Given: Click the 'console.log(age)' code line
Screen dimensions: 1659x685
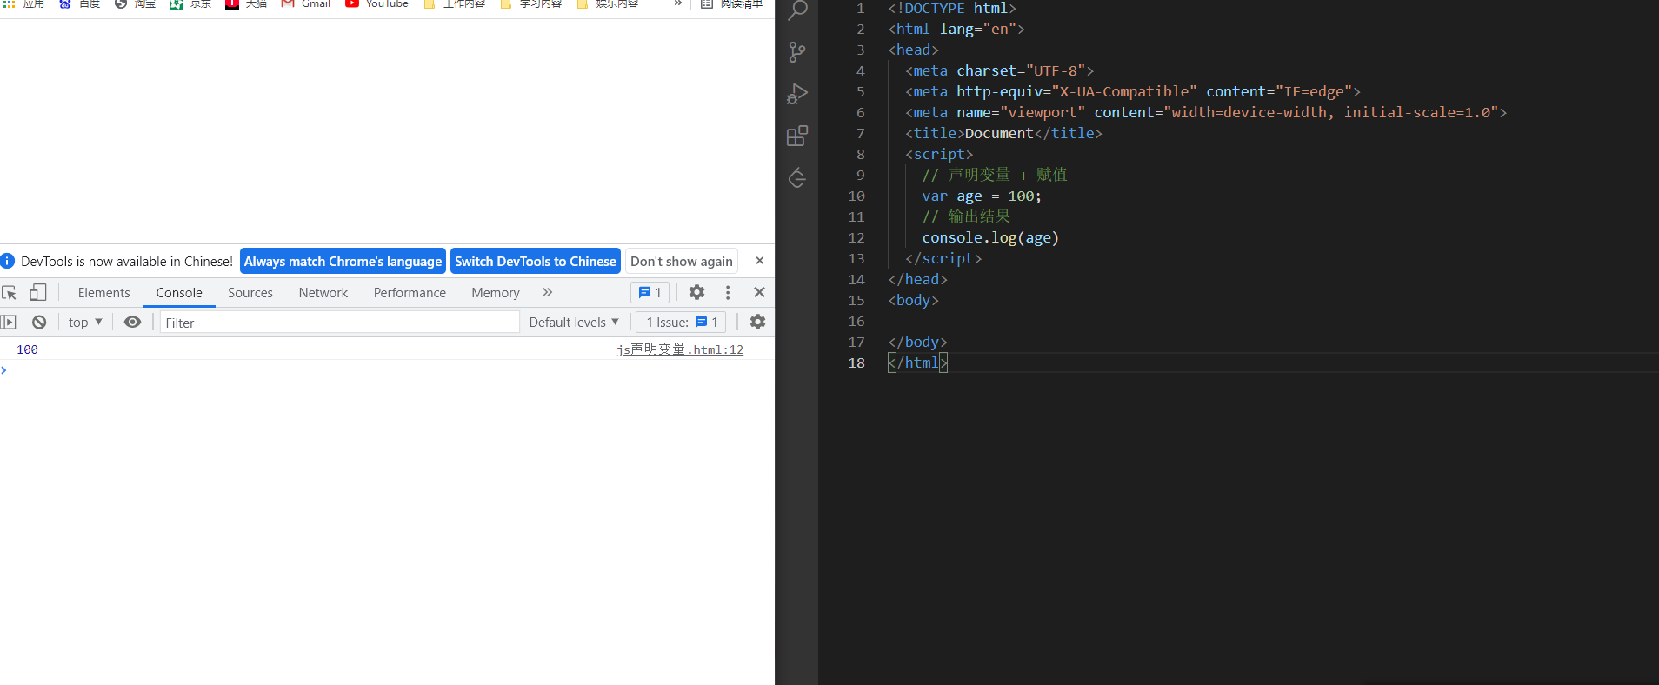Looking at the screenshot, I should click(x=990, y=238).
